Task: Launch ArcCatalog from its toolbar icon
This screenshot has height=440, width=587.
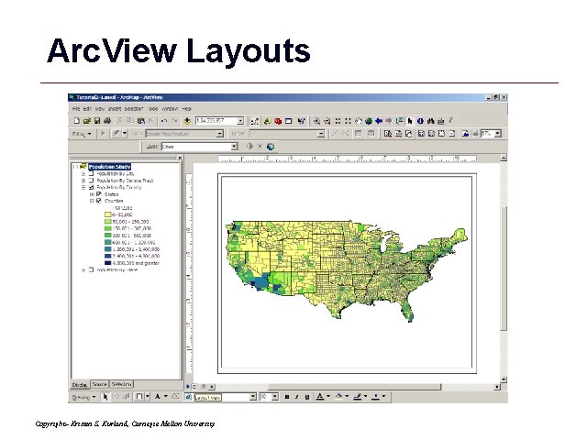Action: click(267, 121)
